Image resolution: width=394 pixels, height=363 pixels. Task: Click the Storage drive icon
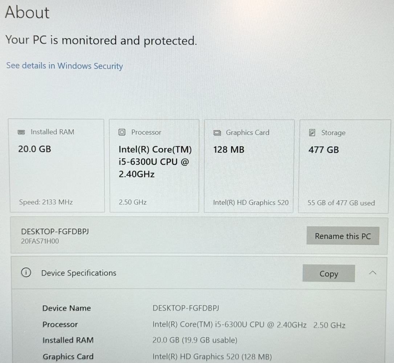312,133
